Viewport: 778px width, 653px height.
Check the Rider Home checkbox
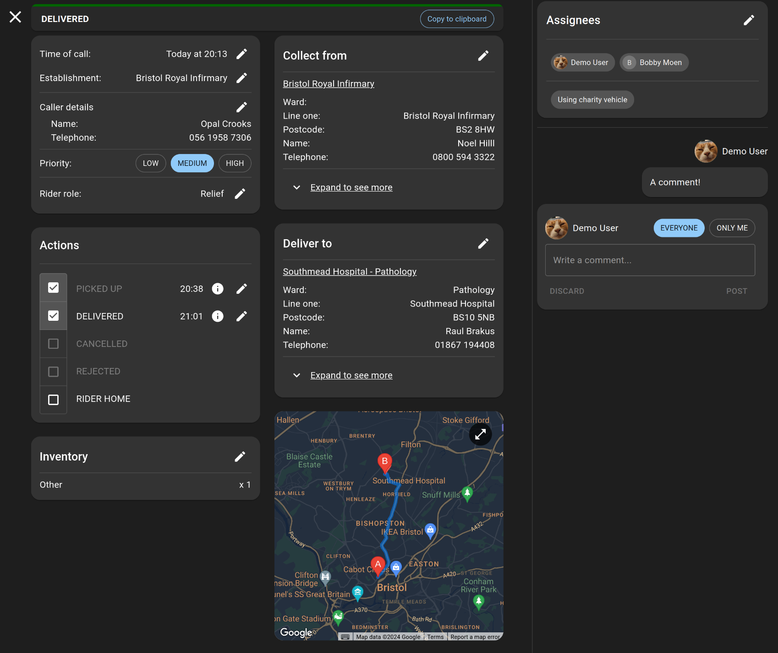click(54, 400)
